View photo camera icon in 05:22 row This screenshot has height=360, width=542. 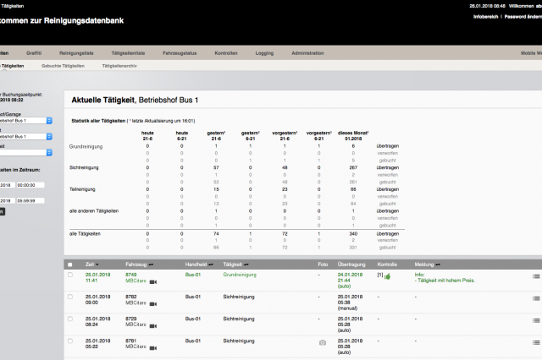click(323, 343)
